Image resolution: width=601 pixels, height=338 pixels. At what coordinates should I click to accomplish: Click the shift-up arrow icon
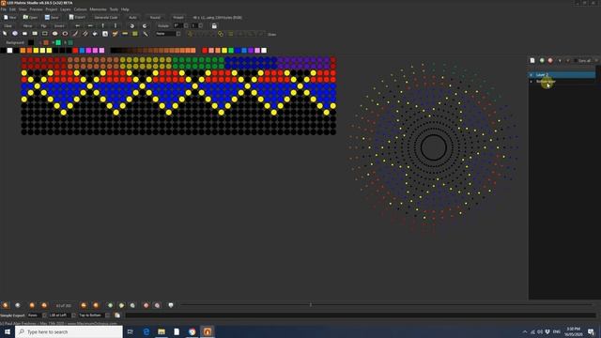pos(102,25)
